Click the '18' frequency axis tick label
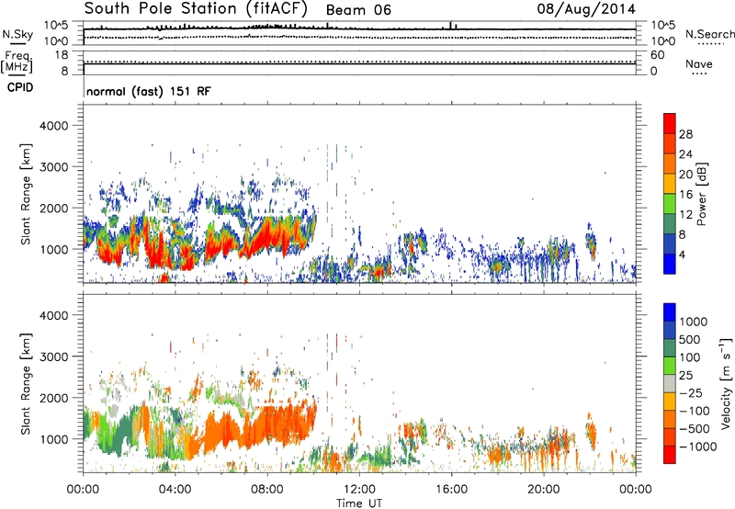 click(62, 55)
